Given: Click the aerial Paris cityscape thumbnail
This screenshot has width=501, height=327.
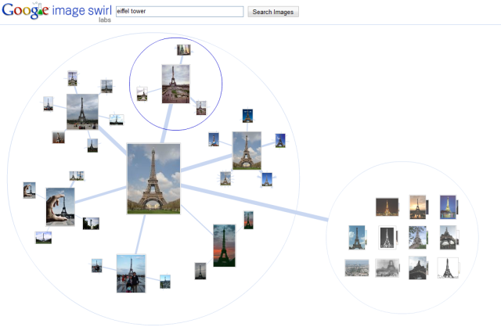Looking at the screenshot, I should tap(356, 268).
